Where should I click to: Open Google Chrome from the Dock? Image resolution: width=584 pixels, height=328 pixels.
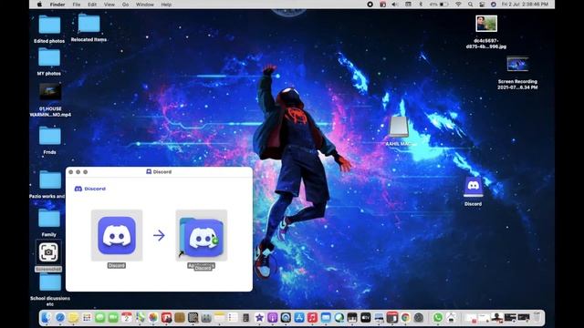click(405, 318)
